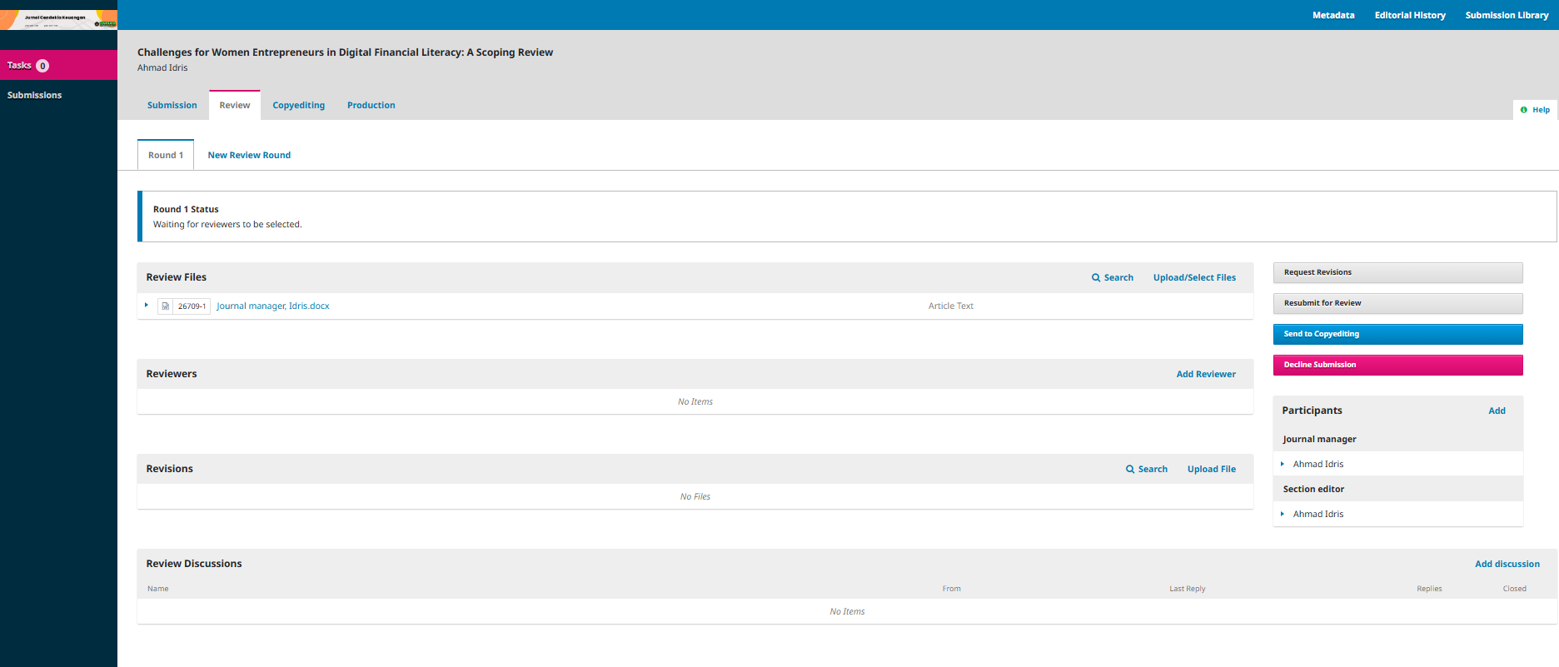Viewport: 1559px width, 667px height.
Task: Open the Production stage tab
Action: (x=371, y=106)
